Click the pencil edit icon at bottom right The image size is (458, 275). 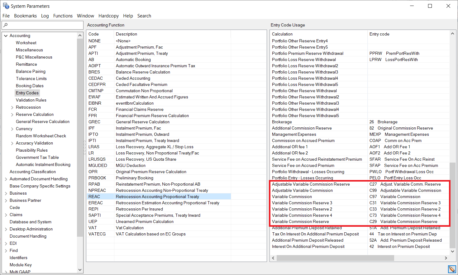click(452, 269)
